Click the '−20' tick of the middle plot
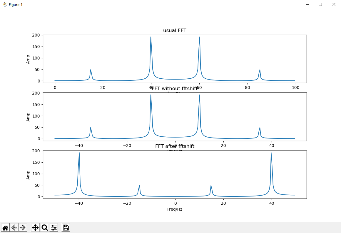 point(127,146)
